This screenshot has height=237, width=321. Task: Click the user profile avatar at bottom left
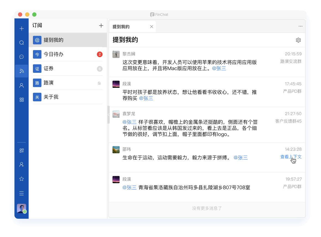point(22,208)
